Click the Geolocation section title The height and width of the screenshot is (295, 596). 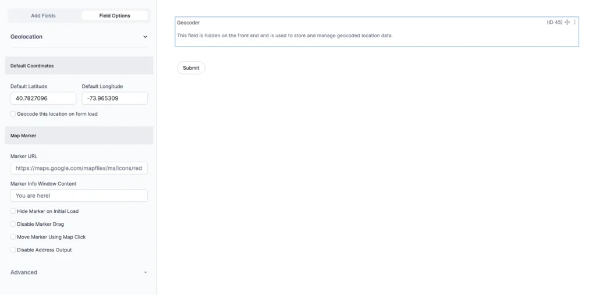tap(26, 37)
